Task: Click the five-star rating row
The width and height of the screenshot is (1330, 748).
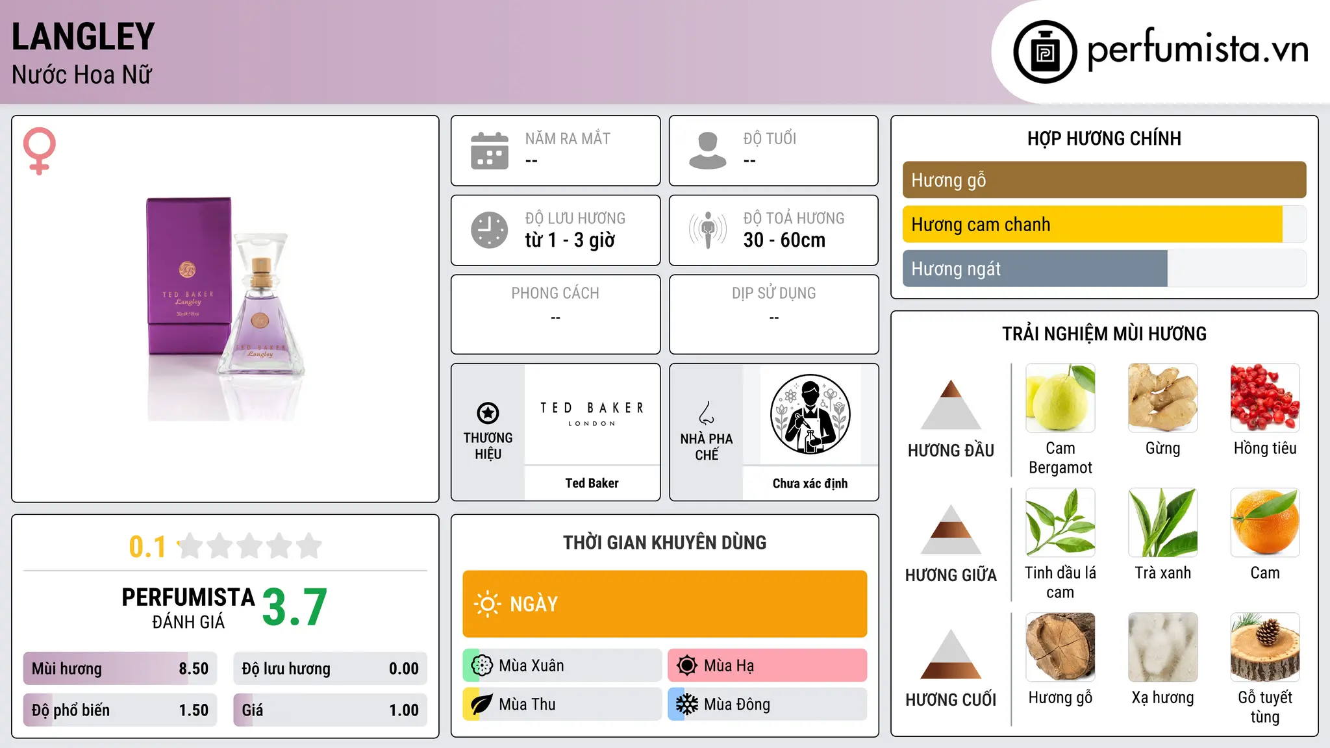Action: [x=250, y=546]
